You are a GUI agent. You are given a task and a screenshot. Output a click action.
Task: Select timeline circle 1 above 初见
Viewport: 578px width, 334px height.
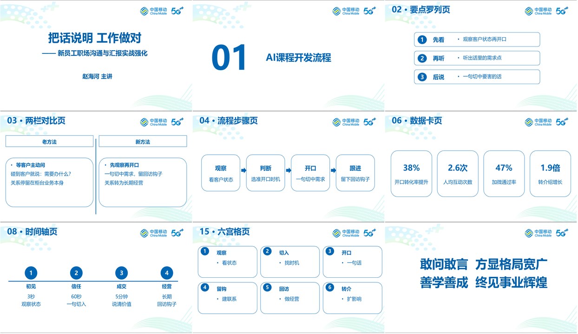pos(31,273)
